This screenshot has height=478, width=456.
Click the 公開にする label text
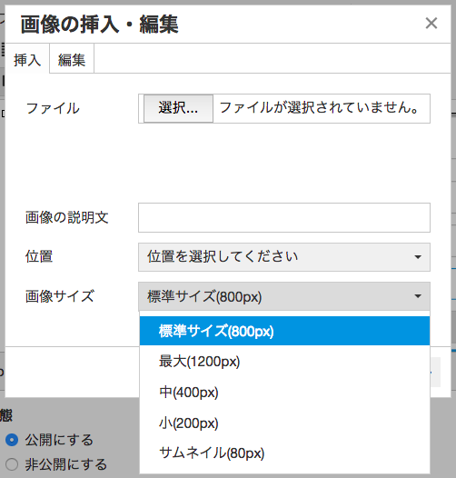coord(59,440)
